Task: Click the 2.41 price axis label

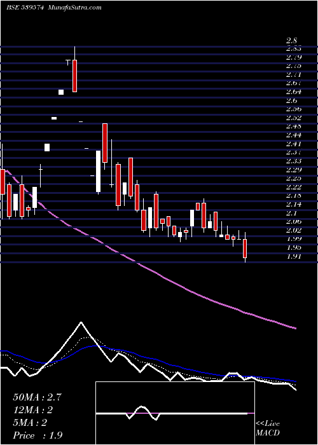Action: tap(294, 143)
